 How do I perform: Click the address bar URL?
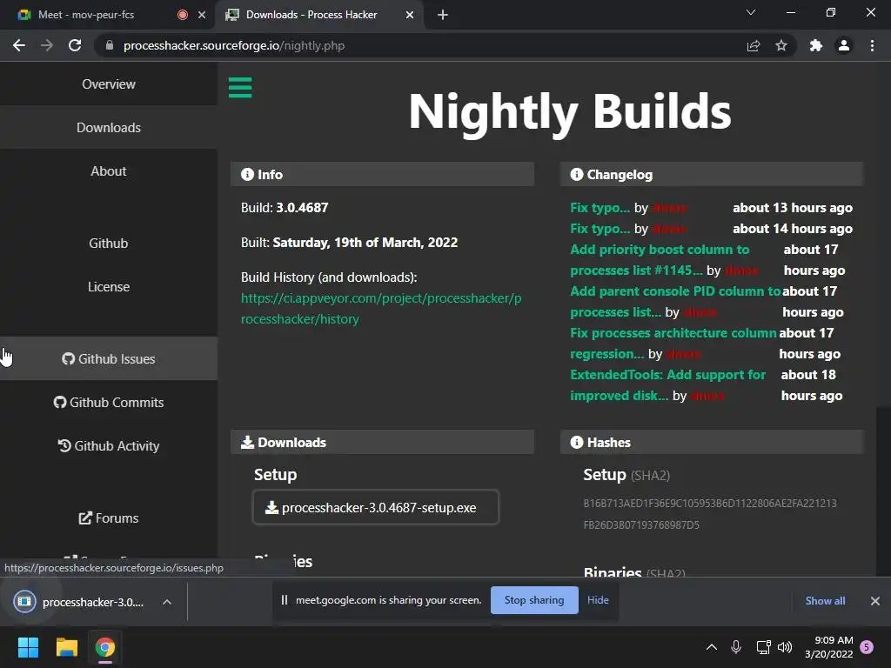(233, 45)
